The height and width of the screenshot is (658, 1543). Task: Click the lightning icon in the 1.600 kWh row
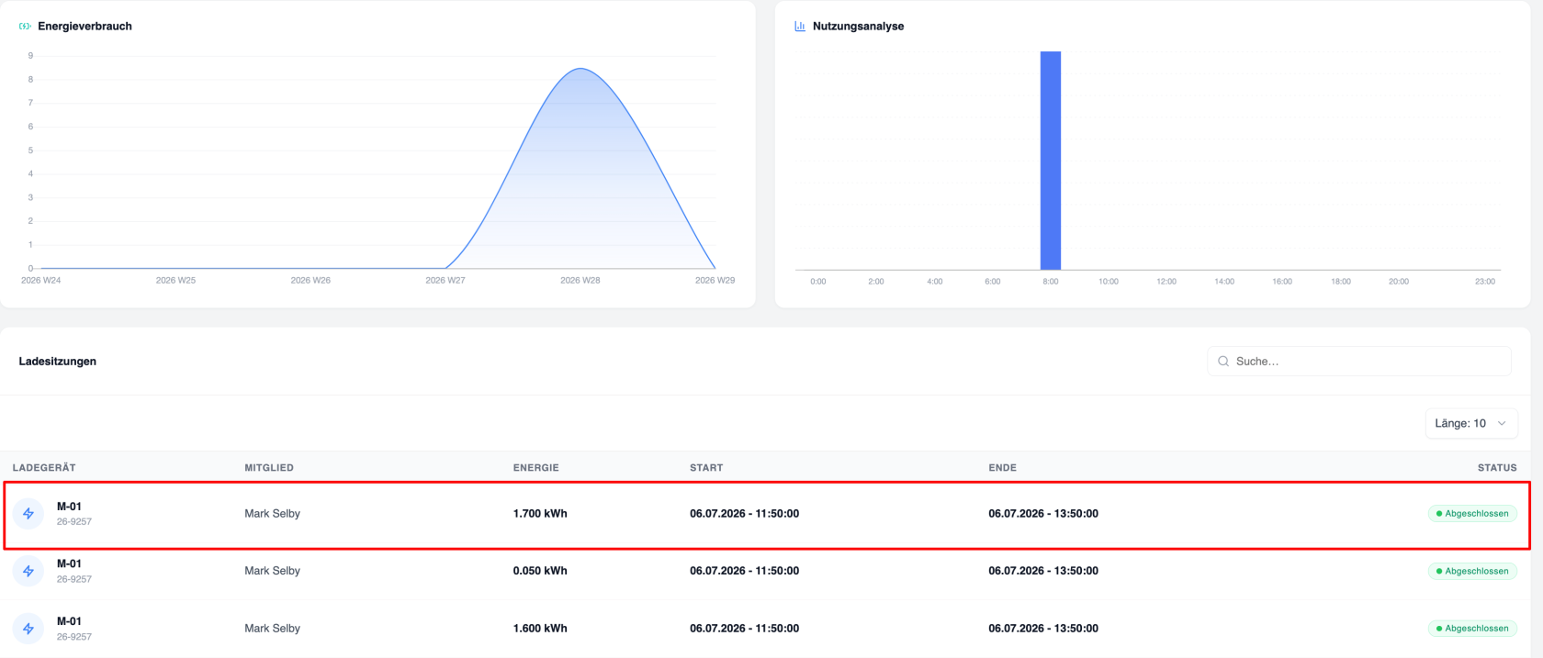tap(28, 629)
